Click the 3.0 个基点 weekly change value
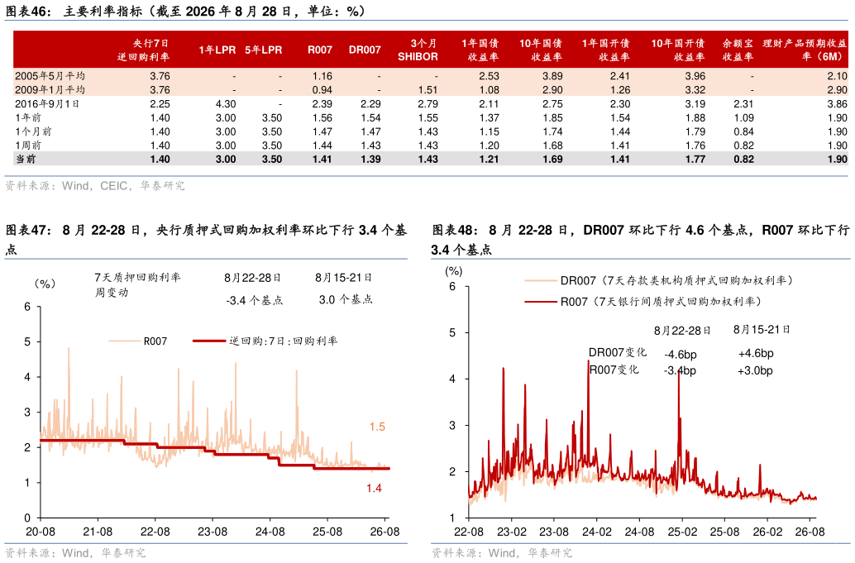The width and height of the screenshot is (855, 563). click(346, 300)
